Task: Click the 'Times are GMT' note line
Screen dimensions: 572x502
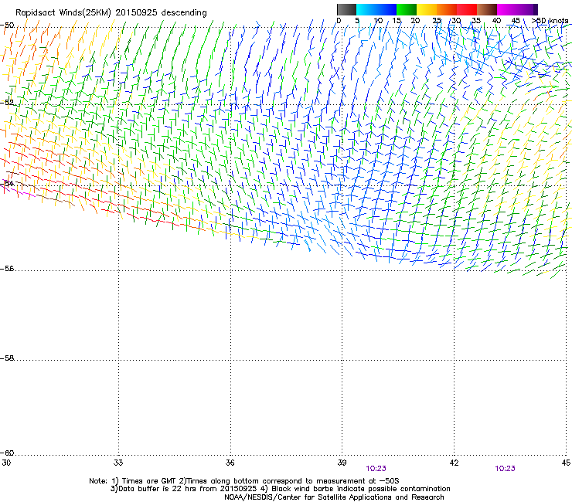Action: pos(244,481)
